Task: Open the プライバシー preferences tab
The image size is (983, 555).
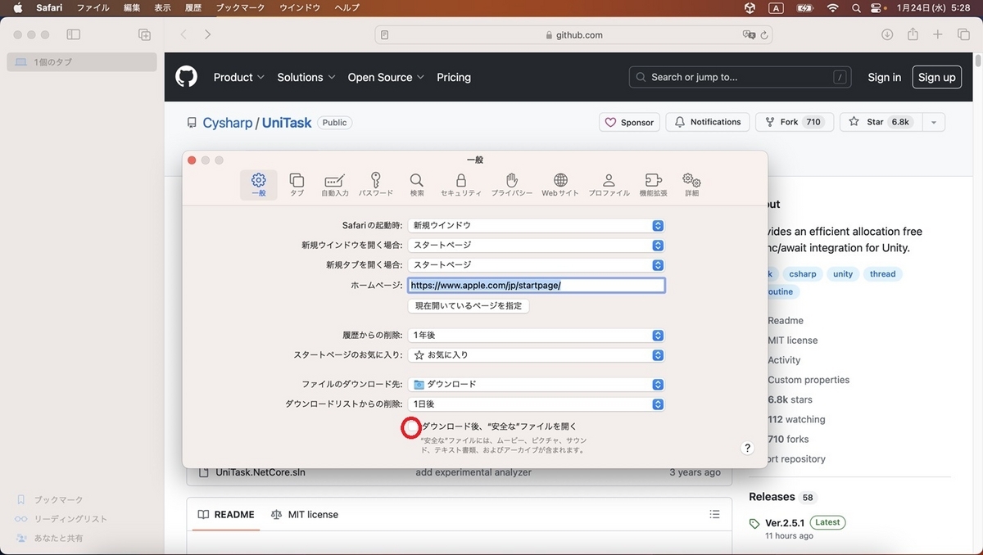Action: coord(512,185)
